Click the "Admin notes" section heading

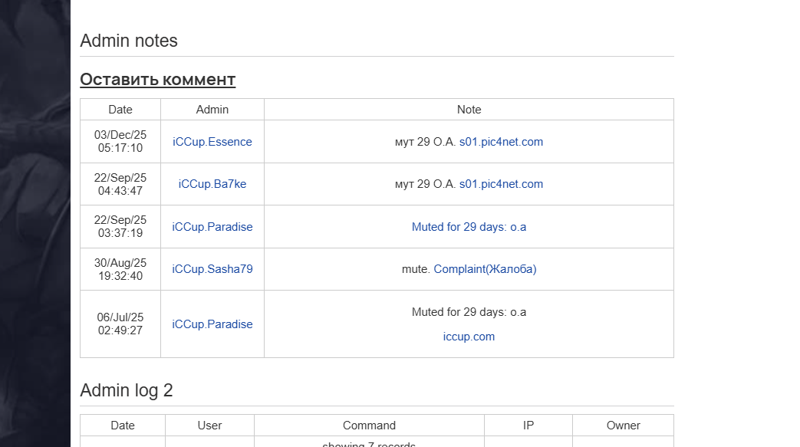129,41
